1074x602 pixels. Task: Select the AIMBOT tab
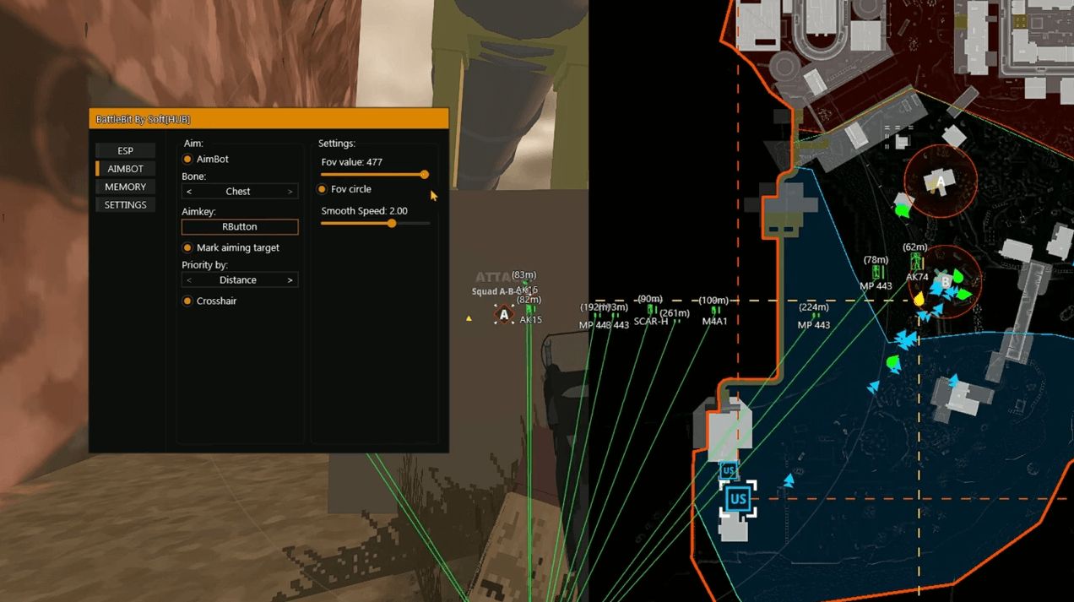pos(125,169)
